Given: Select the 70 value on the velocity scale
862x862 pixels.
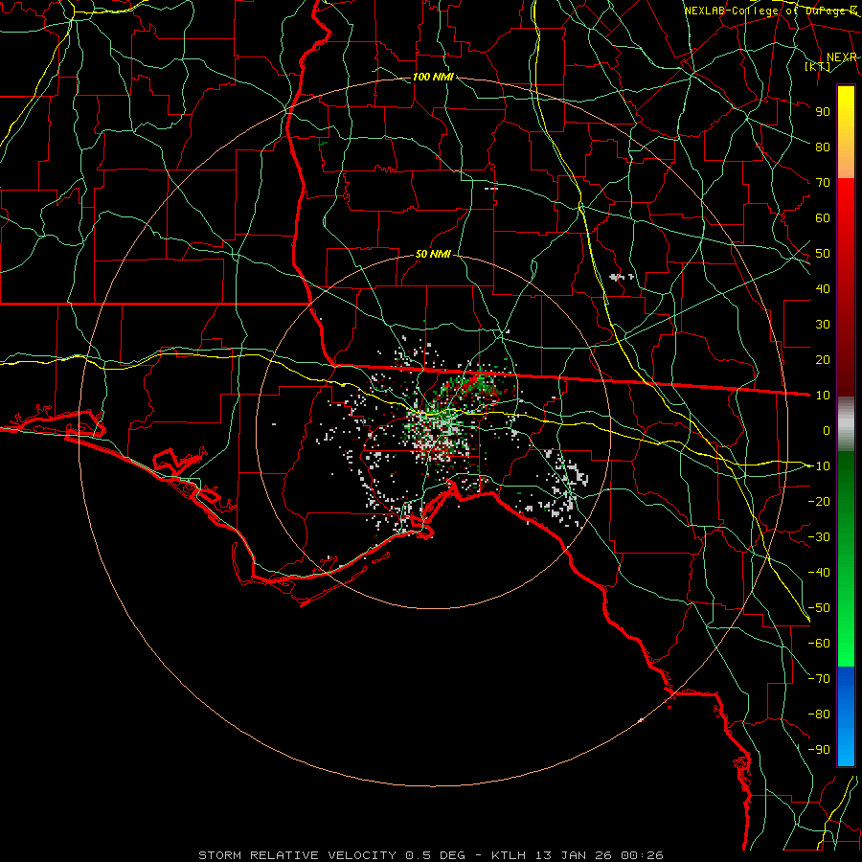Looking at the screenshot, I should [x=823, y=183].
